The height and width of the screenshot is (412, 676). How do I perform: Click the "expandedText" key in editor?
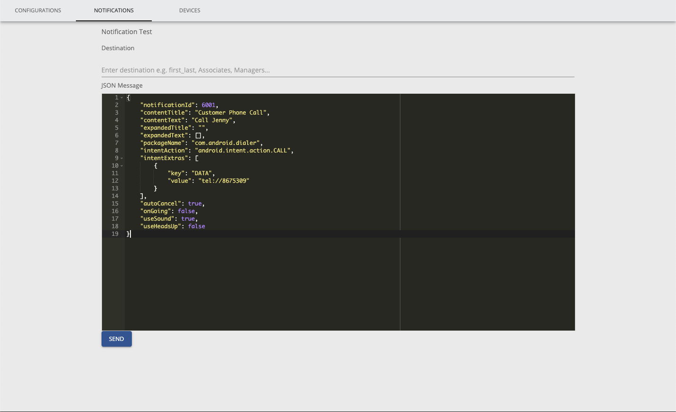click(x=164, y=135)
